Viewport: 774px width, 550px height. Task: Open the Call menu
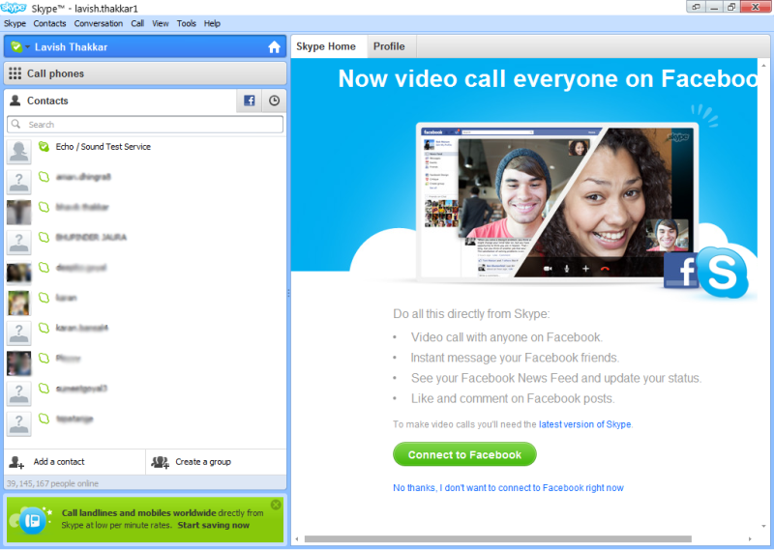(x=137, y=23)
